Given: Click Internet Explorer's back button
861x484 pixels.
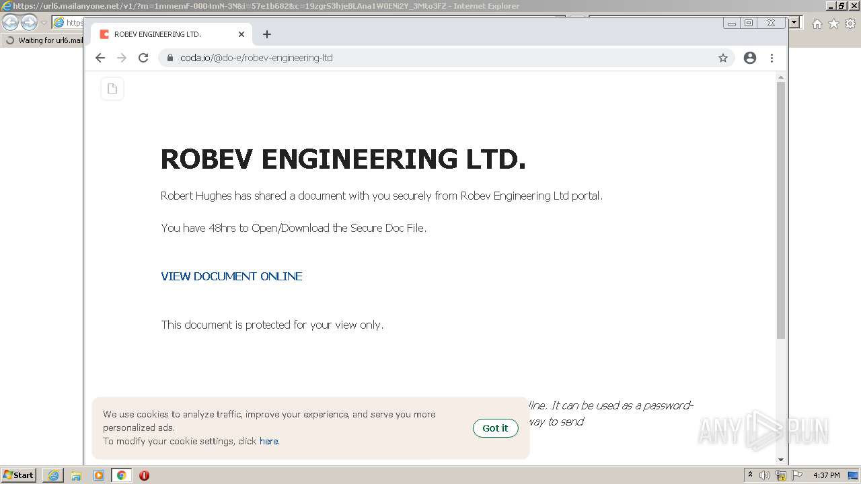Looking at the screenshot, I should tap(11, 23).
